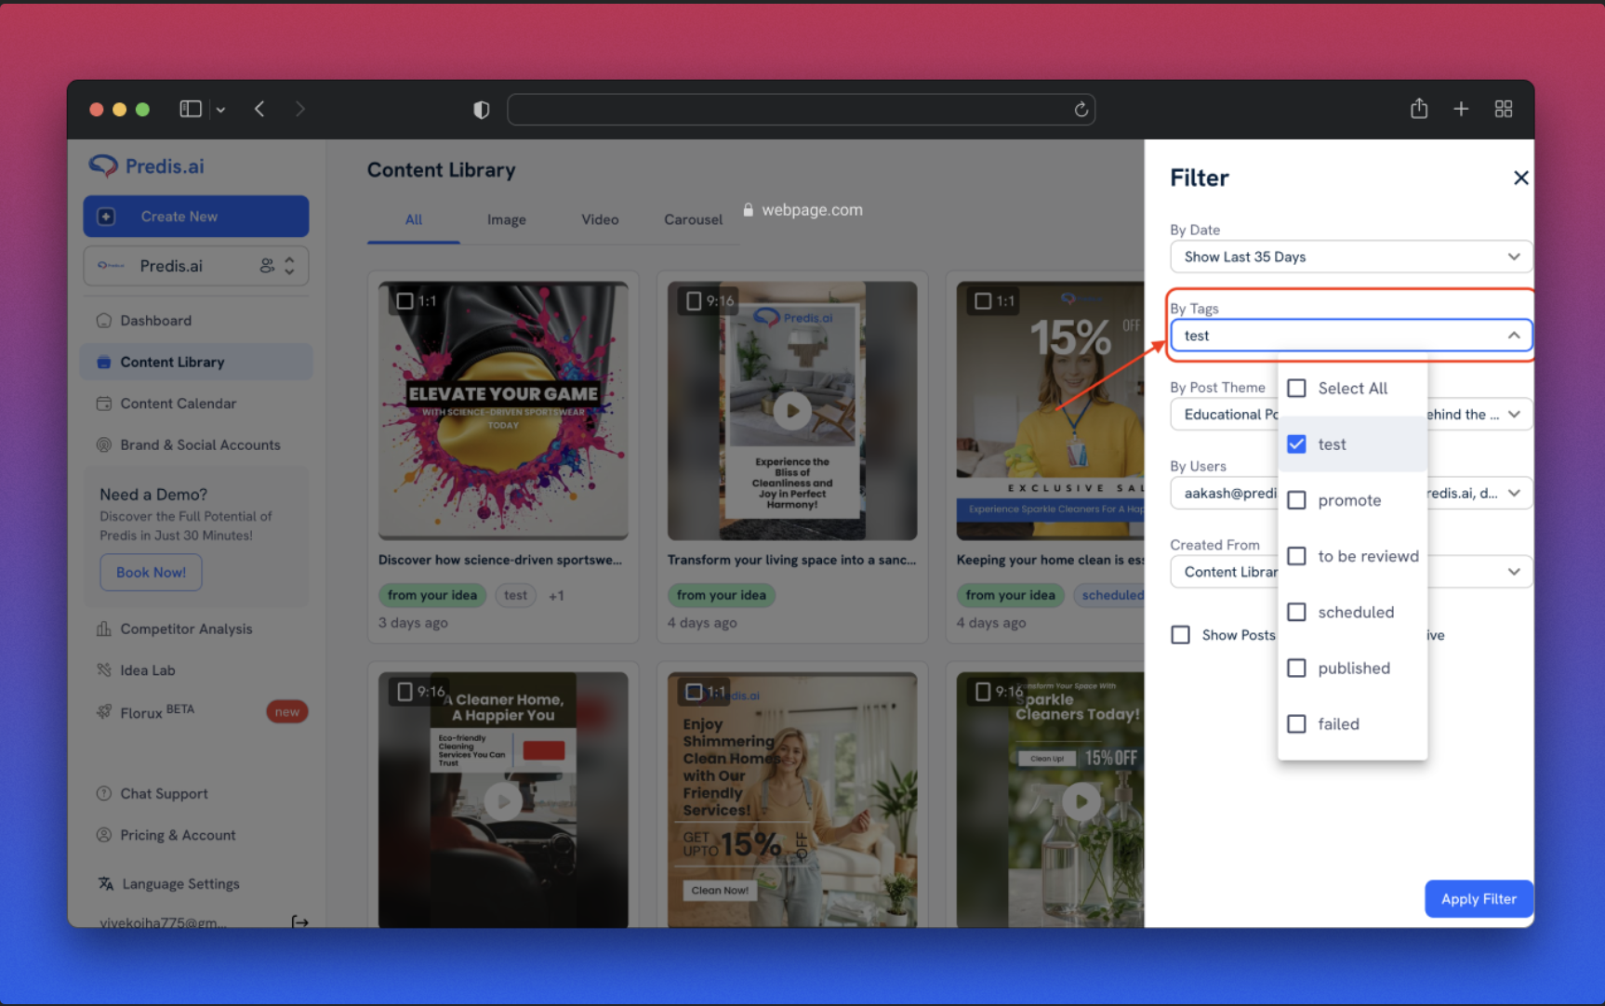Play the Cleaner Home video
Viewport: 1605px width, 1006px height.
(503, 801)
